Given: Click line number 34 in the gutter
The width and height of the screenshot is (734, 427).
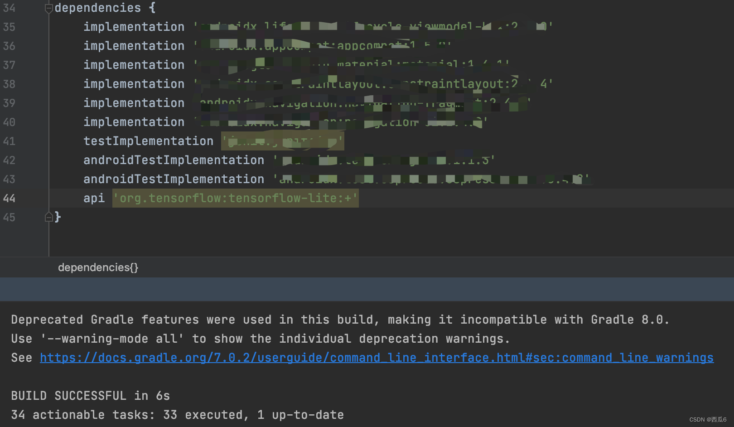Looking at the screenshot, I should [9, 8].
